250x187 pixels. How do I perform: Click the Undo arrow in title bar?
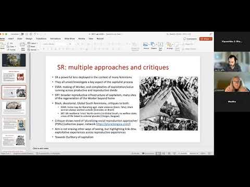coord(35,34)
